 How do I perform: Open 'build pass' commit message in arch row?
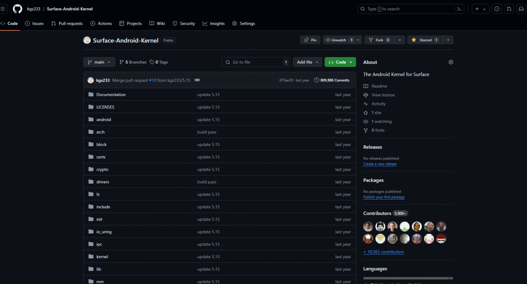tap(207, 132)
